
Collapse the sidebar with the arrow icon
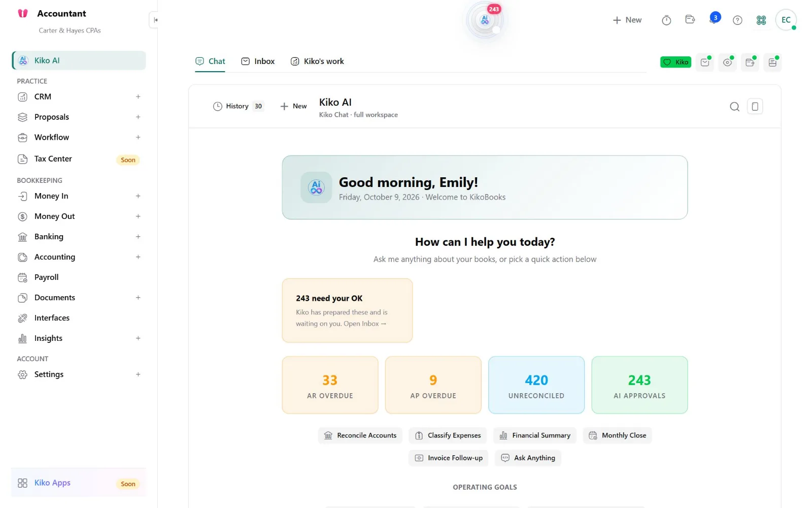coord(155,20)
